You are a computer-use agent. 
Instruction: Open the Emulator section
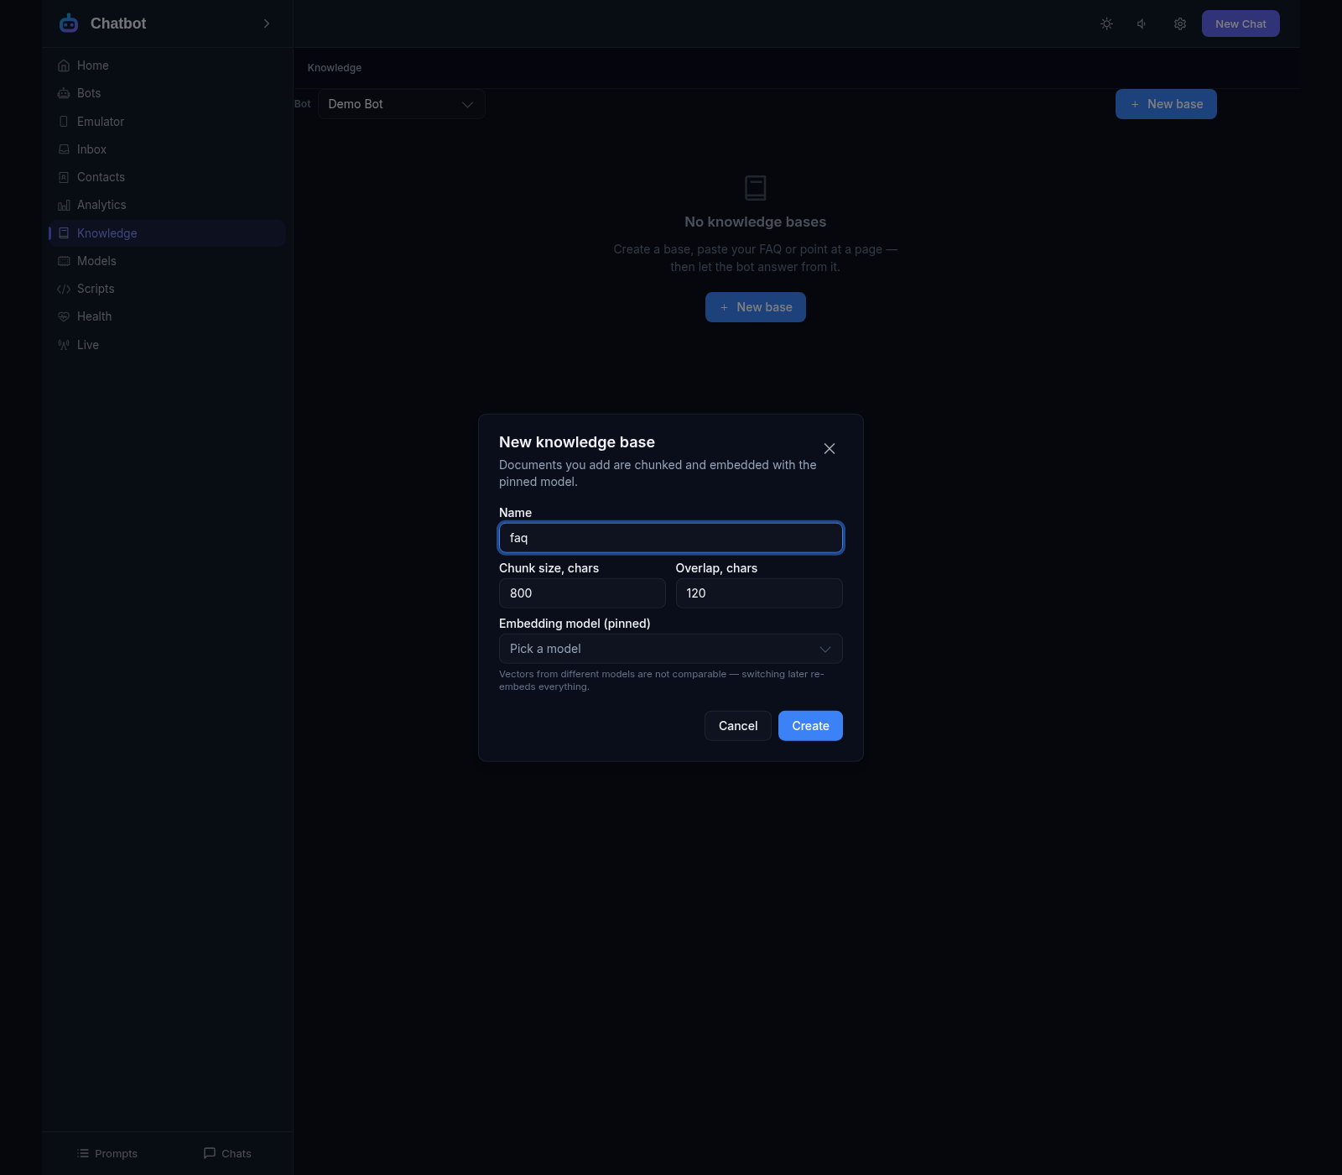pyautogui.click(x=167, y=122)
